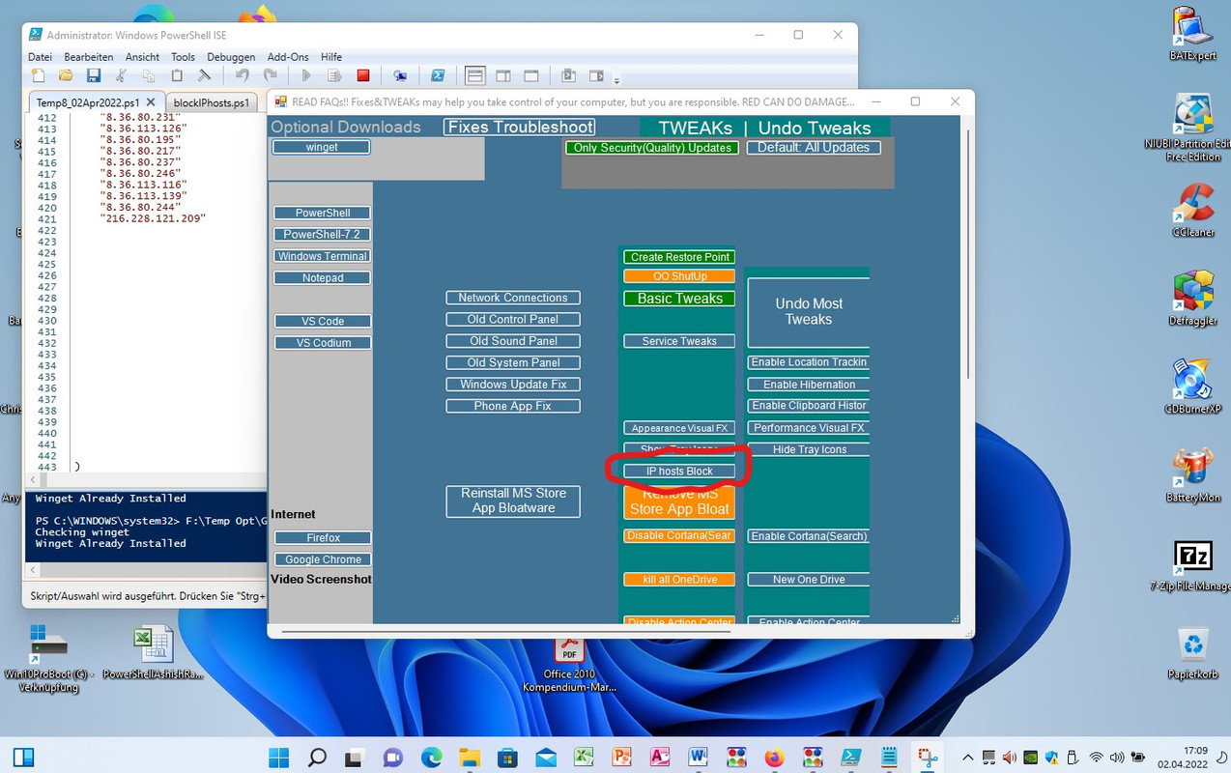Click the New script icon in PowerShell ISE
This screenshot has height=773, width=1231.
tap(37, 75)
